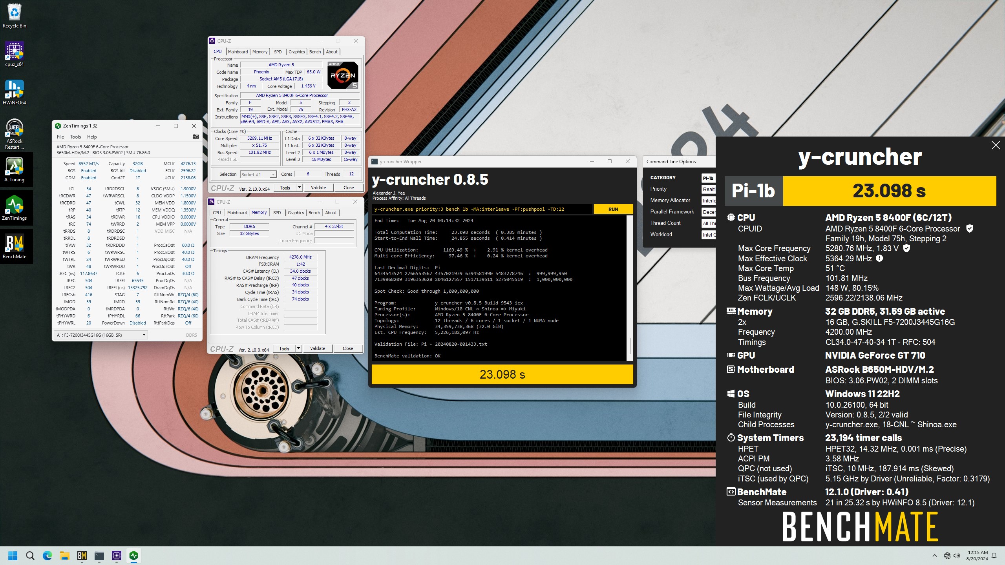
Task: Open Thread Count dropdown
Action: pyautogui.click(x=709, y=223)
